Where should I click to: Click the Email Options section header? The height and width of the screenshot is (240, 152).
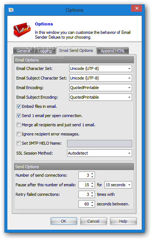[x=74, y=60]
